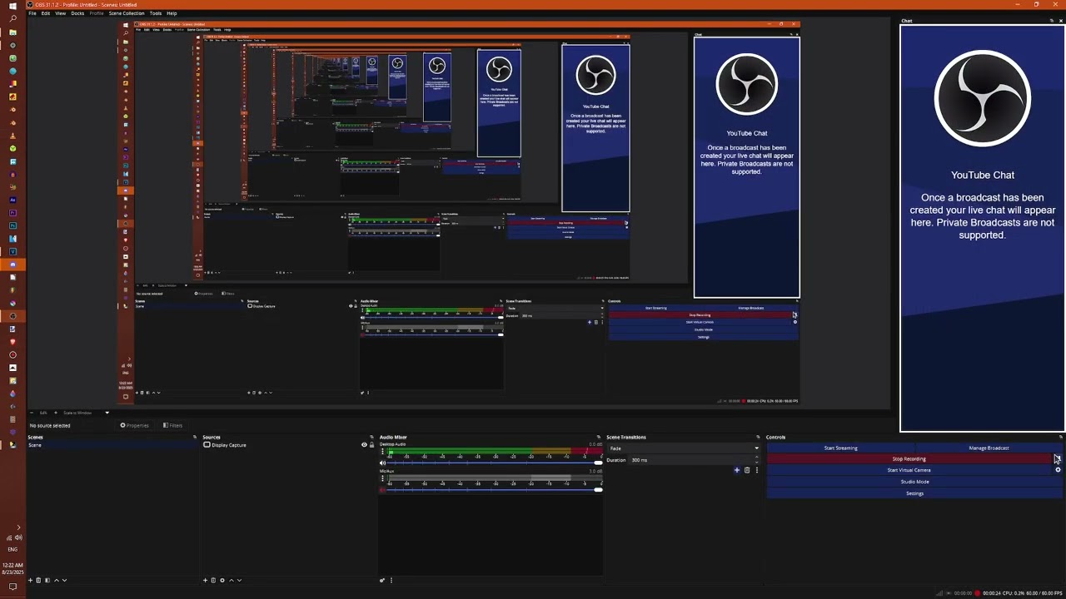Open scene filters icon in the Scenes toolbar
The height and width of the screenshot is (599, 1066).
point(47,580)
